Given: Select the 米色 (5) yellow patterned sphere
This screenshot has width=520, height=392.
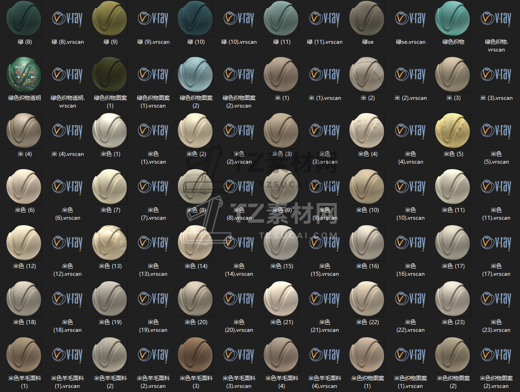Looking at the screenshot, I should tap(453, 130).
